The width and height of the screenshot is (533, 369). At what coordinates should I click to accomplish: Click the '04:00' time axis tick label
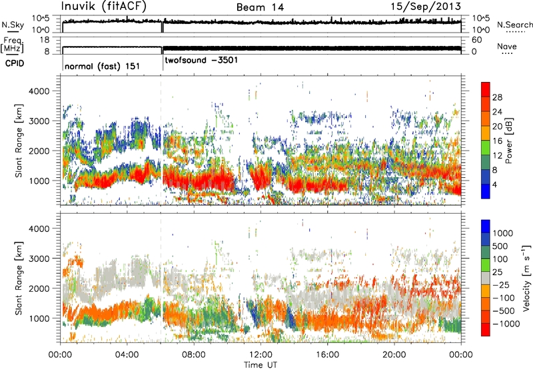[127, 355]
